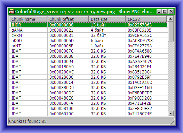Maximize the Show PNG chunks window
183x133 pixels.
(x=165, y=11)
